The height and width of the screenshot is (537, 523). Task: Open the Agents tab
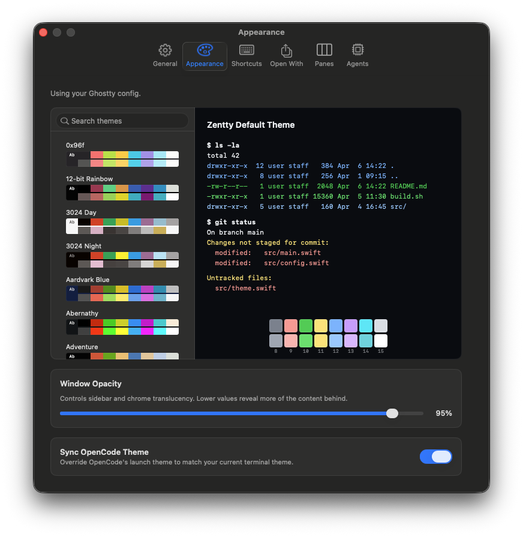357,56
